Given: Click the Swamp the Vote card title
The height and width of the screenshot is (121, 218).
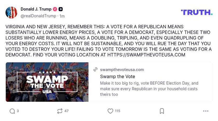Looking at the screenshot, I should click(118, 77).
